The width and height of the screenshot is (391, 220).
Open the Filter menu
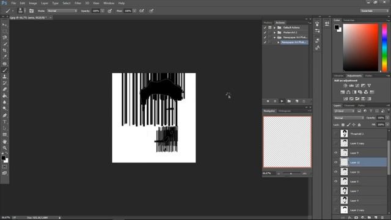pos(78,3)
